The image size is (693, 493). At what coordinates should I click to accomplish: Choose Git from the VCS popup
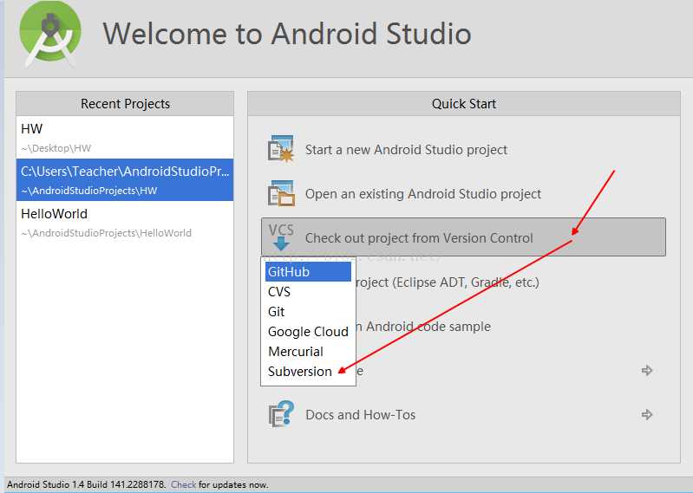[308, 312]
